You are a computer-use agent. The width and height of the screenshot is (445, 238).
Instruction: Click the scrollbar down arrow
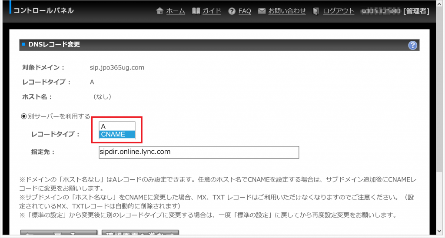(x=440, y=230)
